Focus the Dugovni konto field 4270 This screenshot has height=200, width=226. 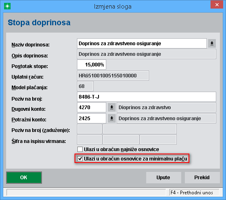[x=92, y=108]
